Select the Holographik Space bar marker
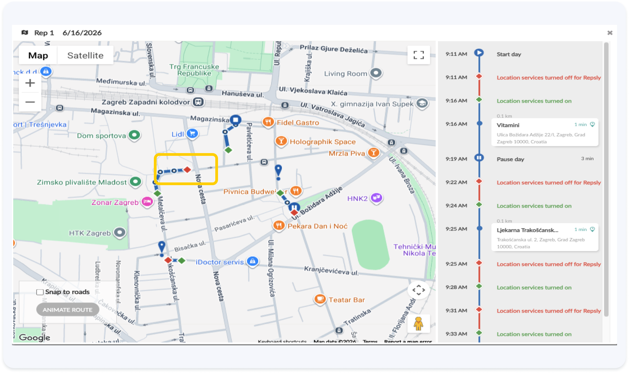629x373 pixels. coord(281,141)
